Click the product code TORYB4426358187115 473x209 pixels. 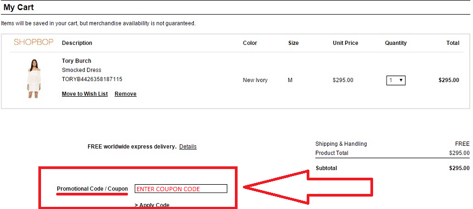[x=92, y=79]
